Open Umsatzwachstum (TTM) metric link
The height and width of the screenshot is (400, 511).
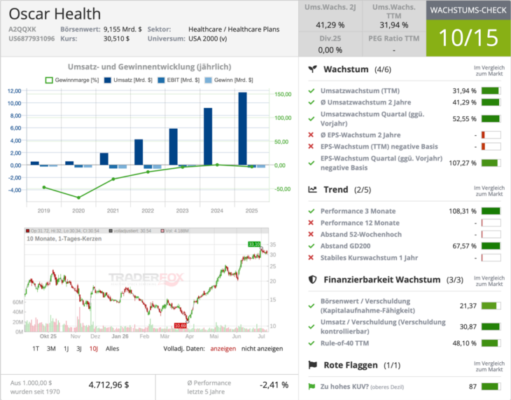tap(360, 90)
